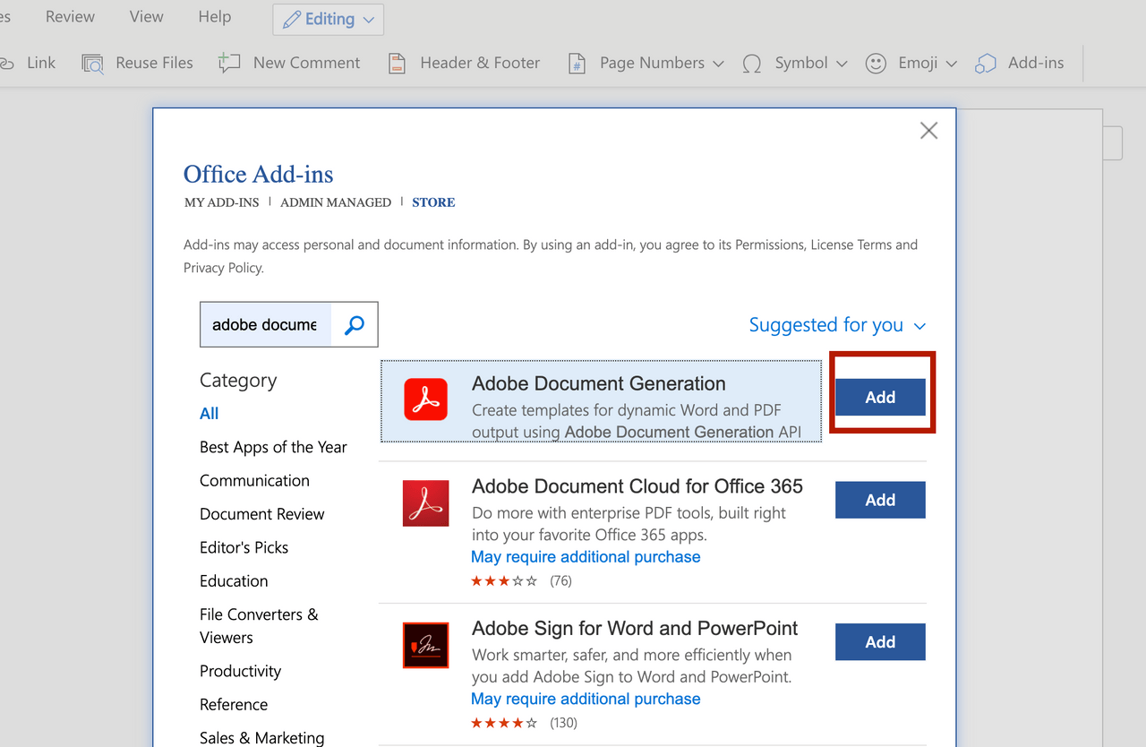
Task: Select the All category
Action: [210, 413]
